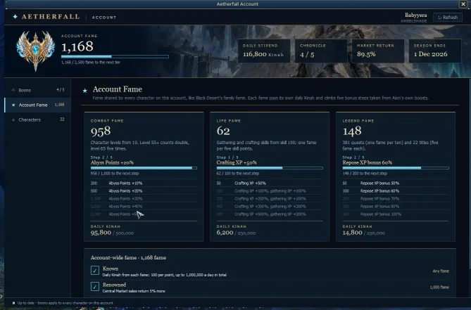Click the Aetherfall star logo icon
The height and width of the screenshot is (310, 471).
(15, 17)
